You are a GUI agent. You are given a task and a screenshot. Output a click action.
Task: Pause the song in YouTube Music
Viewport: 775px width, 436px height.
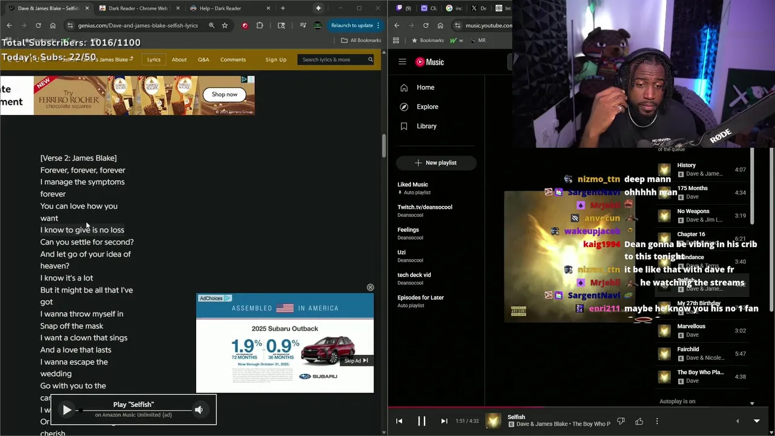tap(421, 421)
